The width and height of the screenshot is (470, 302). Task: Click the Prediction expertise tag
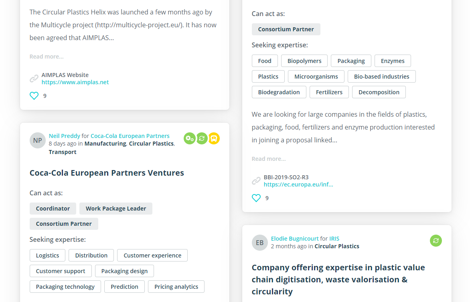[x=124, y=286]
